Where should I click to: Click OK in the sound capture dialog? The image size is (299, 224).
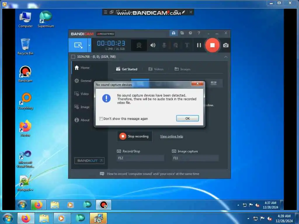[x=187, y=118]
